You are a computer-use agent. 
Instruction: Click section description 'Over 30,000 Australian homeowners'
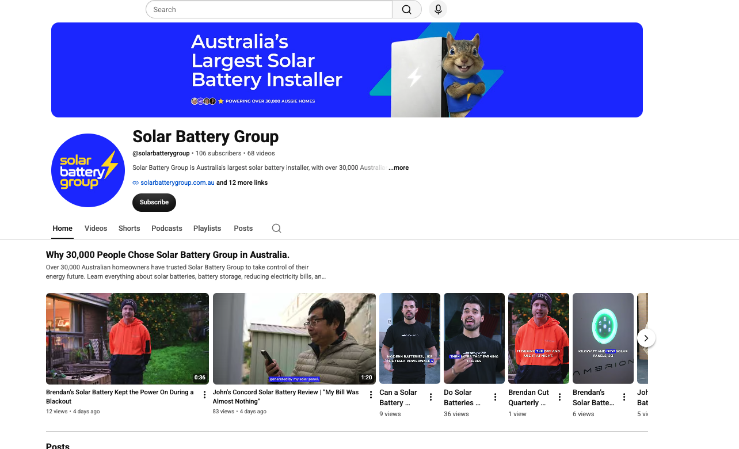(x=186, y=272)
